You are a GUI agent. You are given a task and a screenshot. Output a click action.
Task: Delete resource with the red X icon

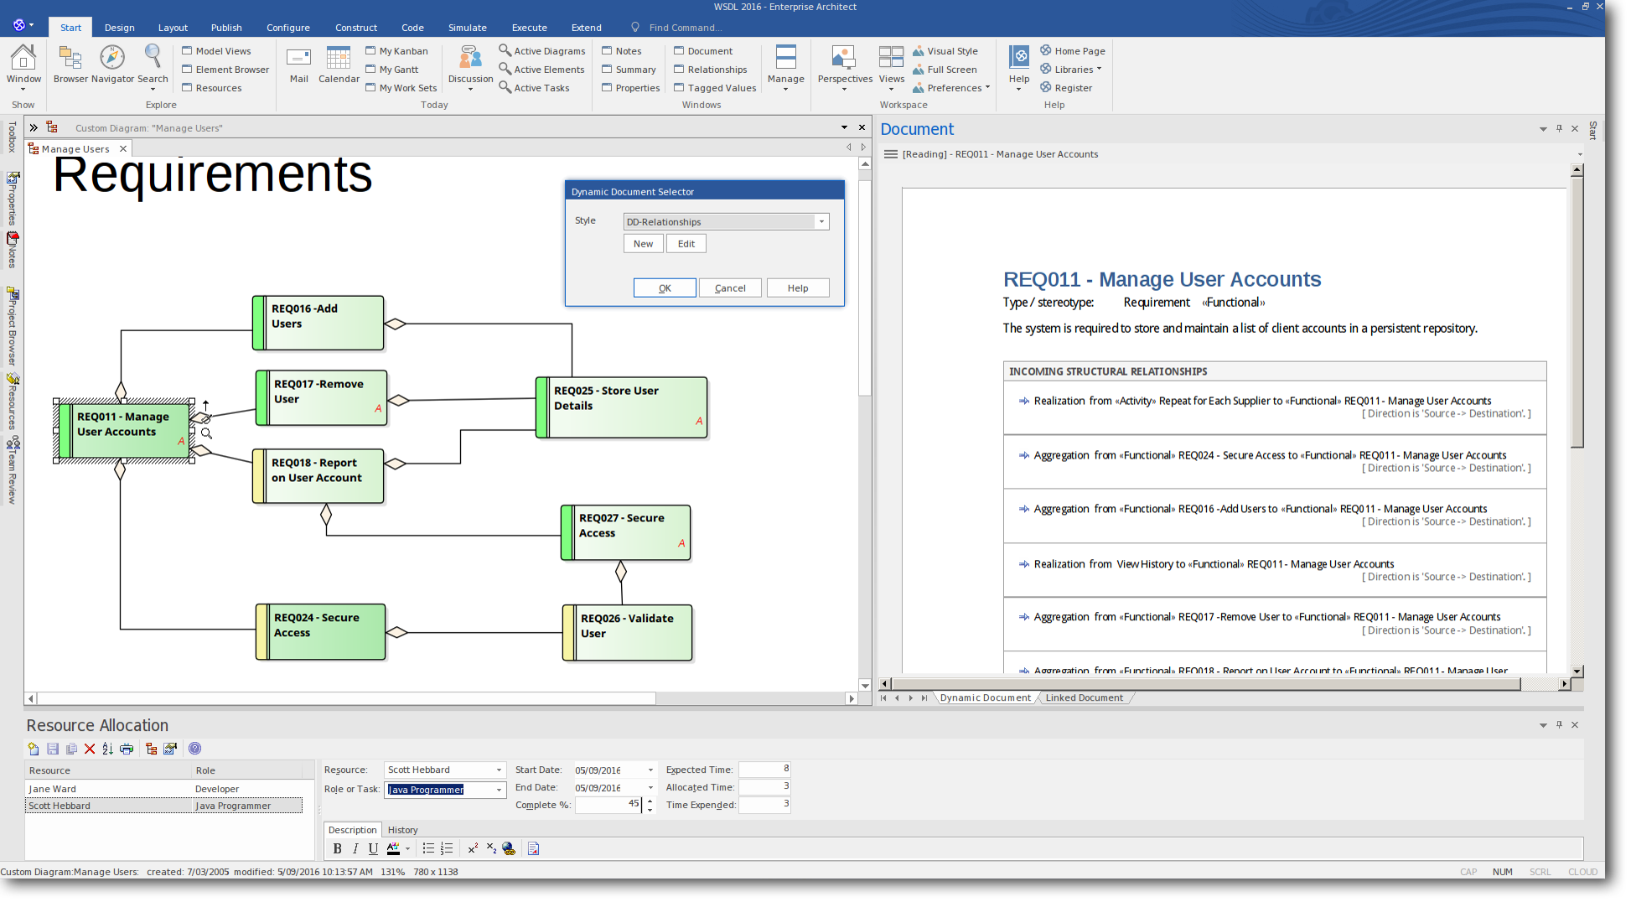(90, 749)
